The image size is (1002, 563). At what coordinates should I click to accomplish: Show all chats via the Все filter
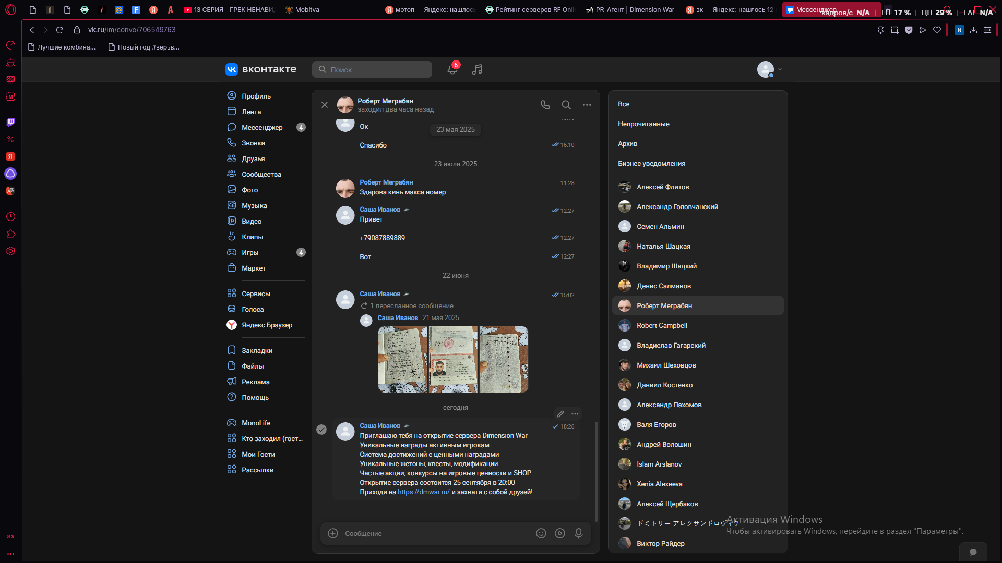coord(624,104)
